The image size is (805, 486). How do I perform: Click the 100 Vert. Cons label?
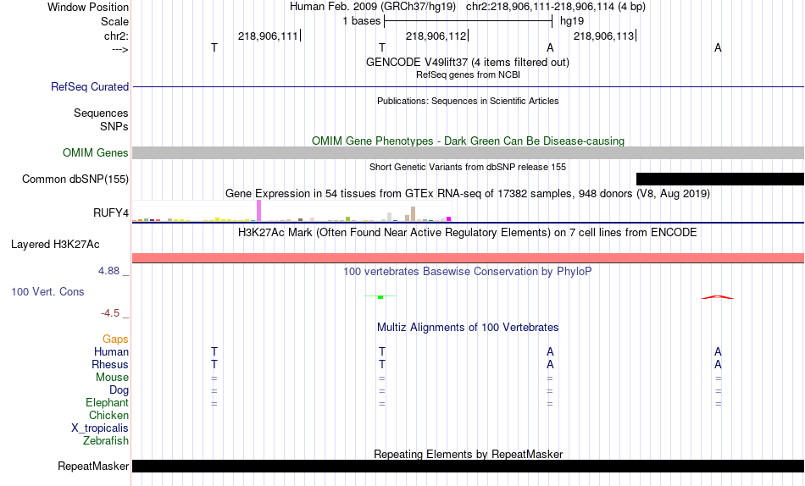[47, 291]
